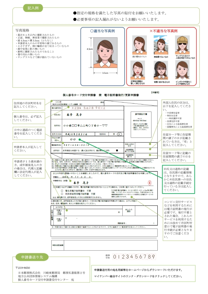Click the 顔写真貼付欄 photo attachment box
Screen dimensions: 208x294
tap(141, 124)
